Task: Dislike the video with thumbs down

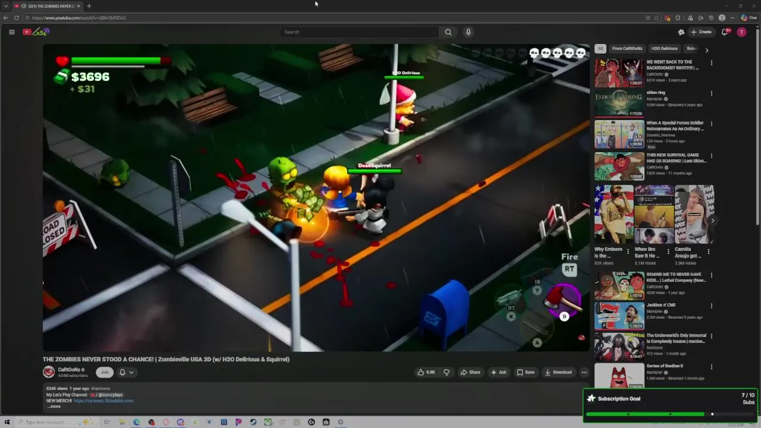Action: pyautogui.click(x=446, y=372)
